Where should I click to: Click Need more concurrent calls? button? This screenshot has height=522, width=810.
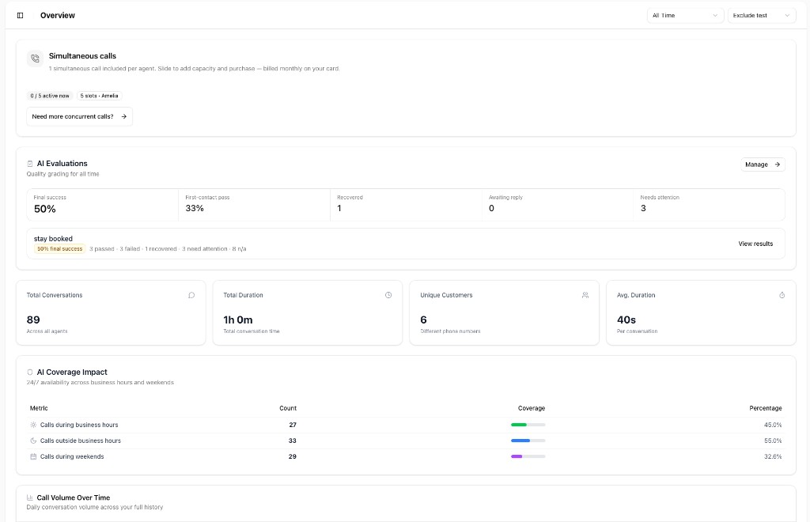pyautogui.click(x=80, y=117)
